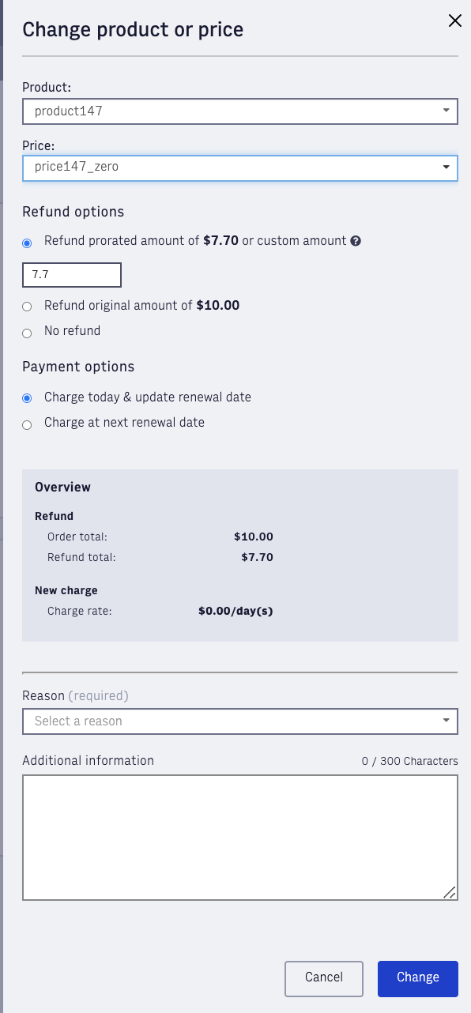Click the resize grip on Additional information box

449,892
